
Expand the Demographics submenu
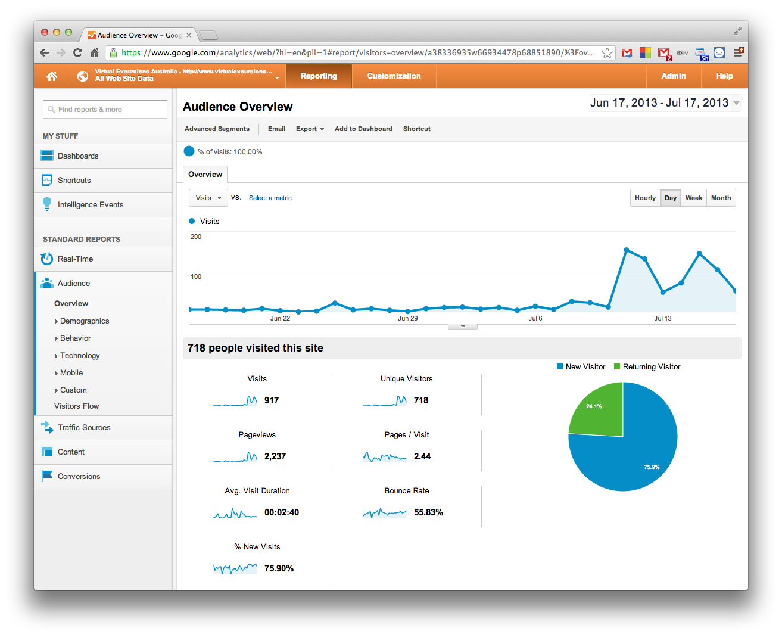click(x=85, y=321)
